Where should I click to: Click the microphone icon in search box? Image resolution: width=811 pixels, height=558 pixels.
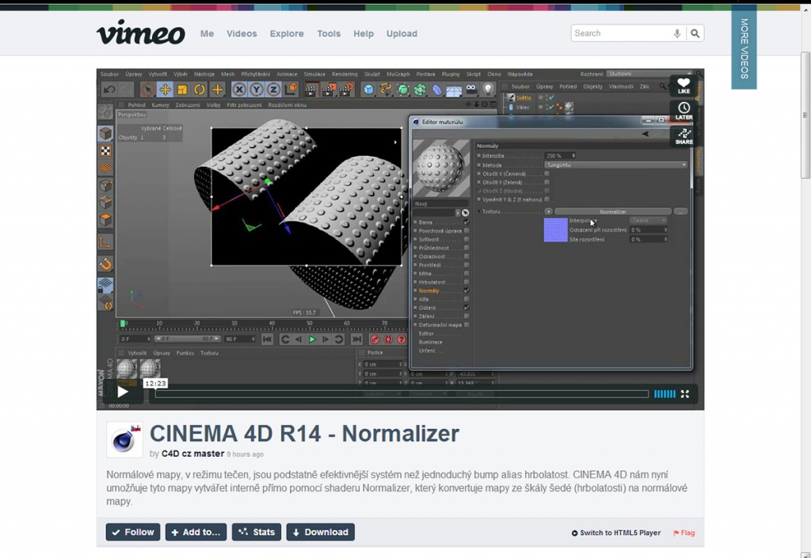[x=676, y=33]
